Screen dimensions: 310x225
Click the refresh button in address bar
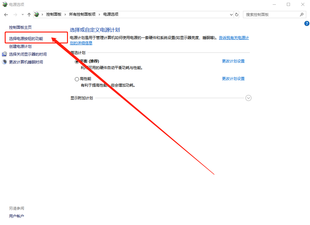237,14
